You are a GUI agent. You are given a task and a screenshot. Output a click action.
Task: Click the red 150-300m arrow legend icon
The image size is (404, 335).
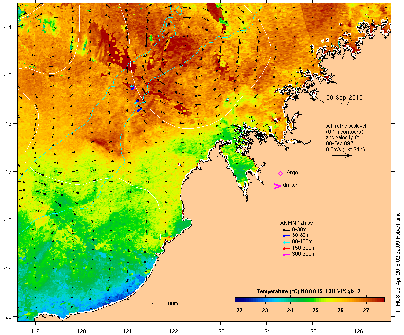[286, 248]
